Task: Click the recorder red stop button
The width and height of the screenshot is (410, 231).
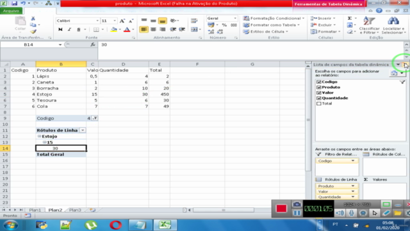Action: (281, 209)
